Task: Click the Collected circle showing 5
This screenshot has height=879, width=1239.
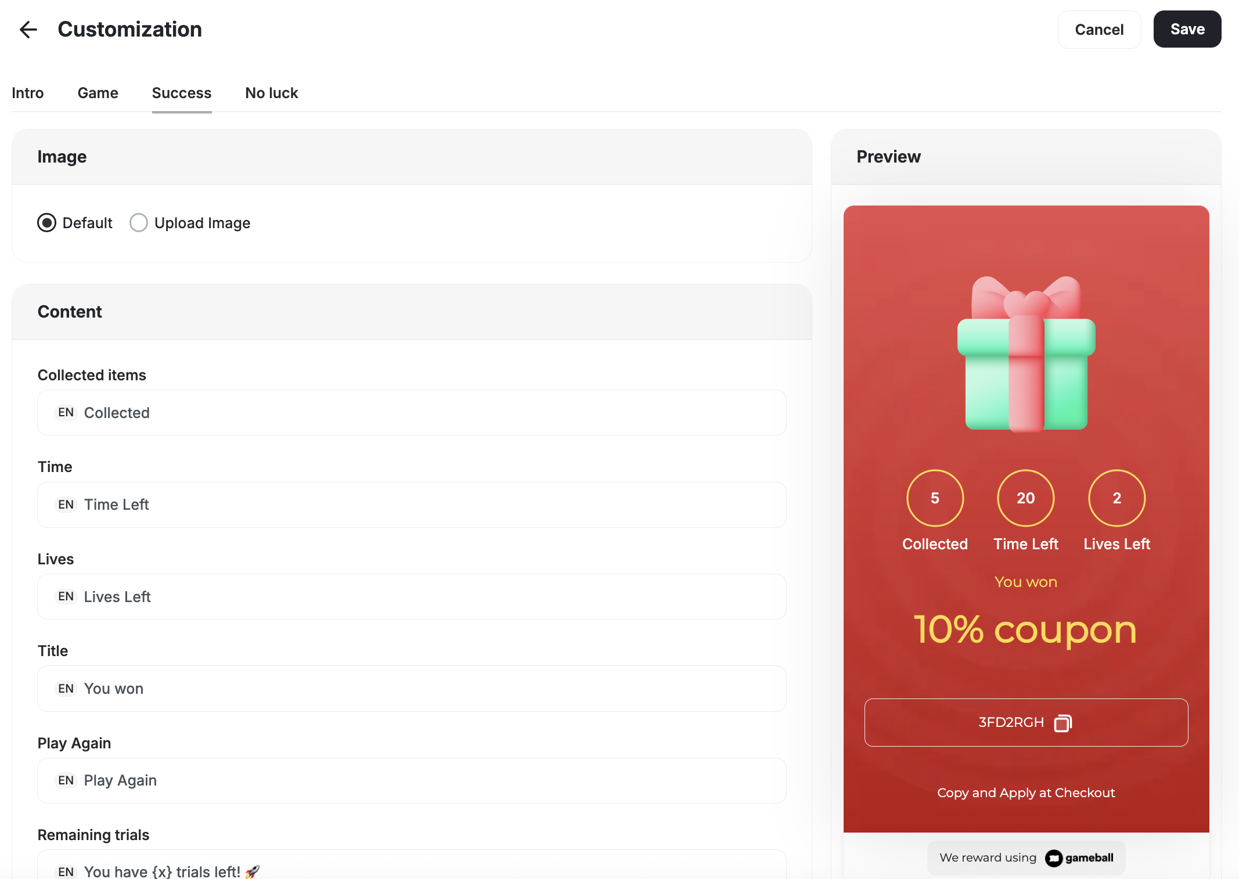Action: click(x=935, y=498)
